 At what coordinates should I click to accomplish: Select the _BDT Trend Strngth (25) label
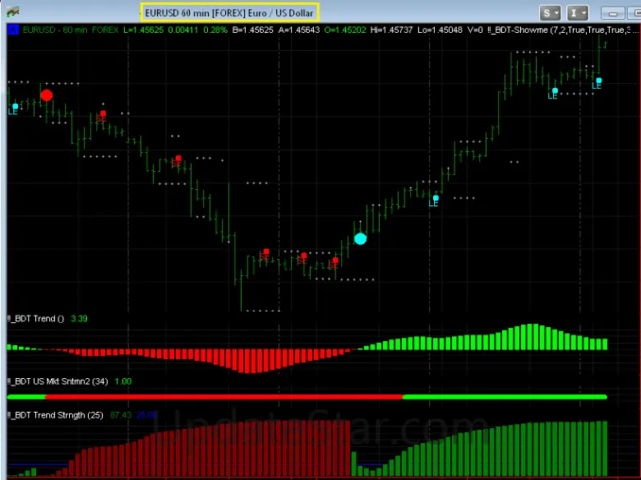pyautogui.click(x=56, y=415)
